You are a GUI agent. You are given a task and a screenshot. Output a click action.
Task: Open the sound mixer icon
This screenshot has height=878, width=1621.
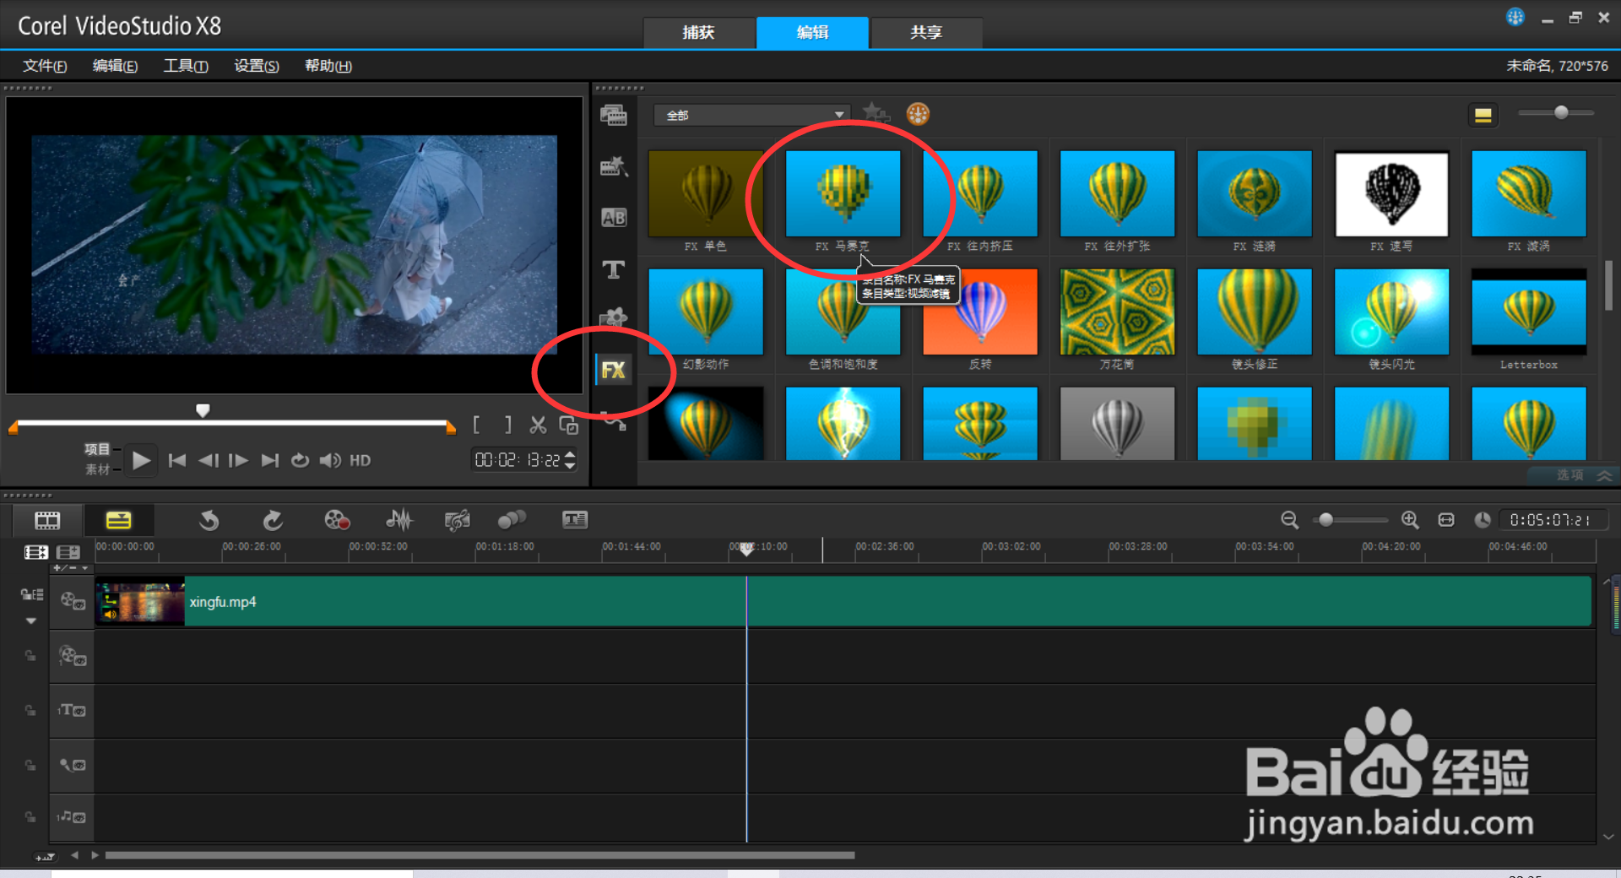(398, 520)
